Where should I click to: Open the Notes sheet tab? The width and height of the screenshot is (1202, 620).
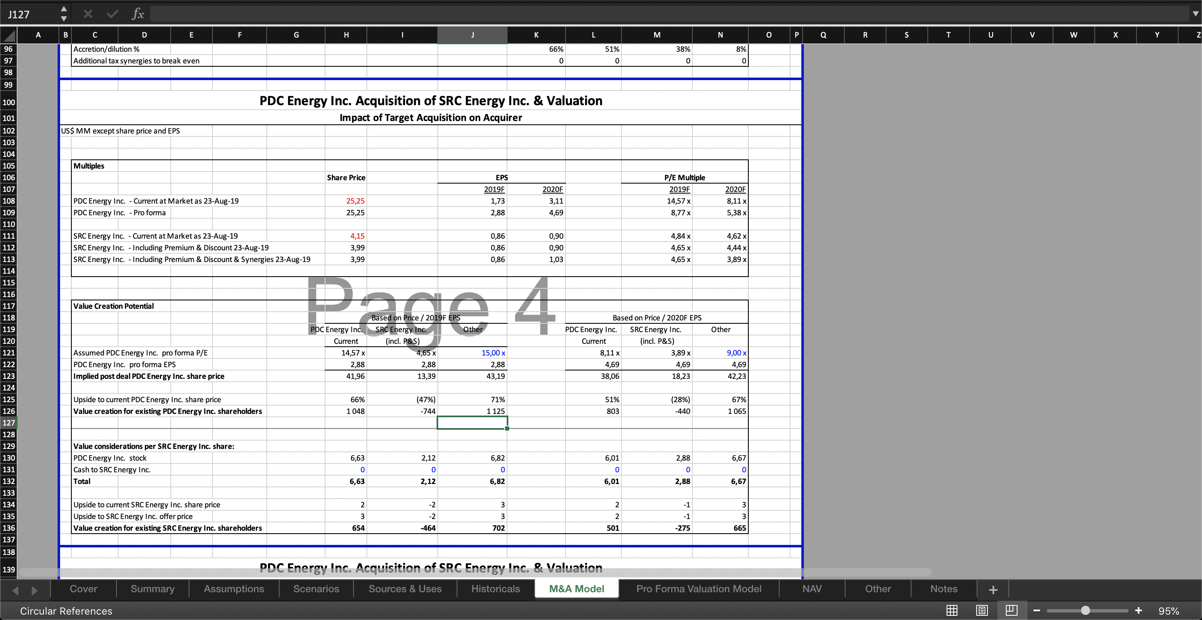[x=944, y=589]
